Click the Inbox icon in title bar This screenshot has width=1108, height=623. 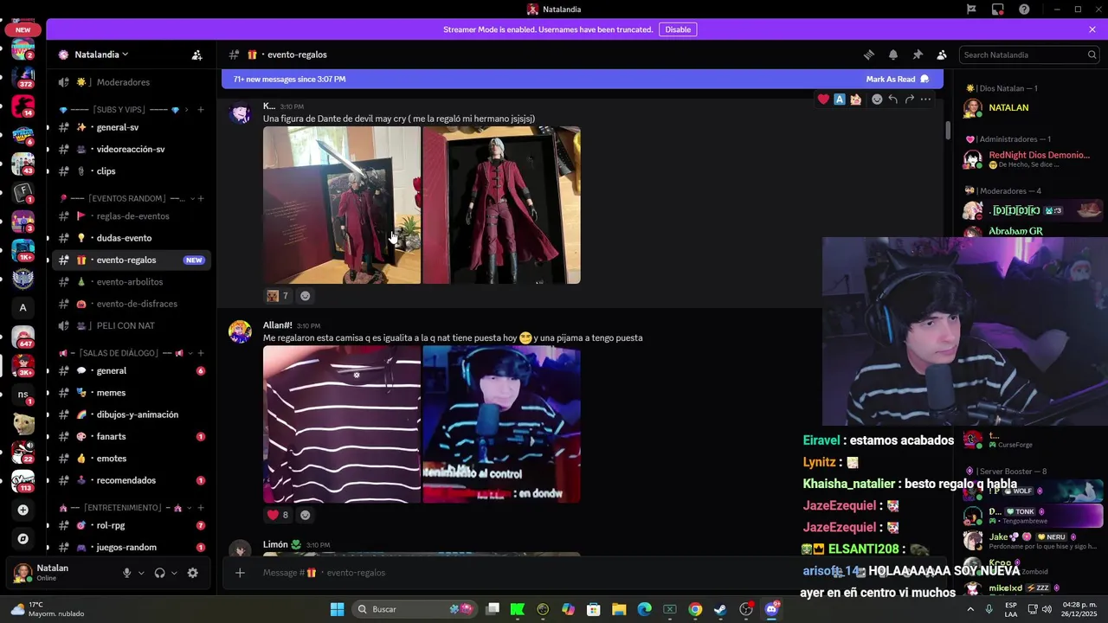[x=998, y=10]
